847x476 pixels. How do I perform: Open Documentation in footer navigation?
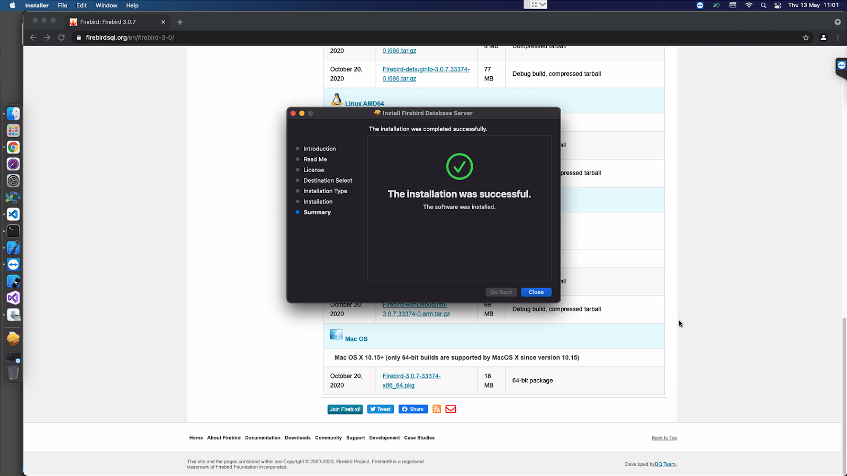tap(263, 438)
